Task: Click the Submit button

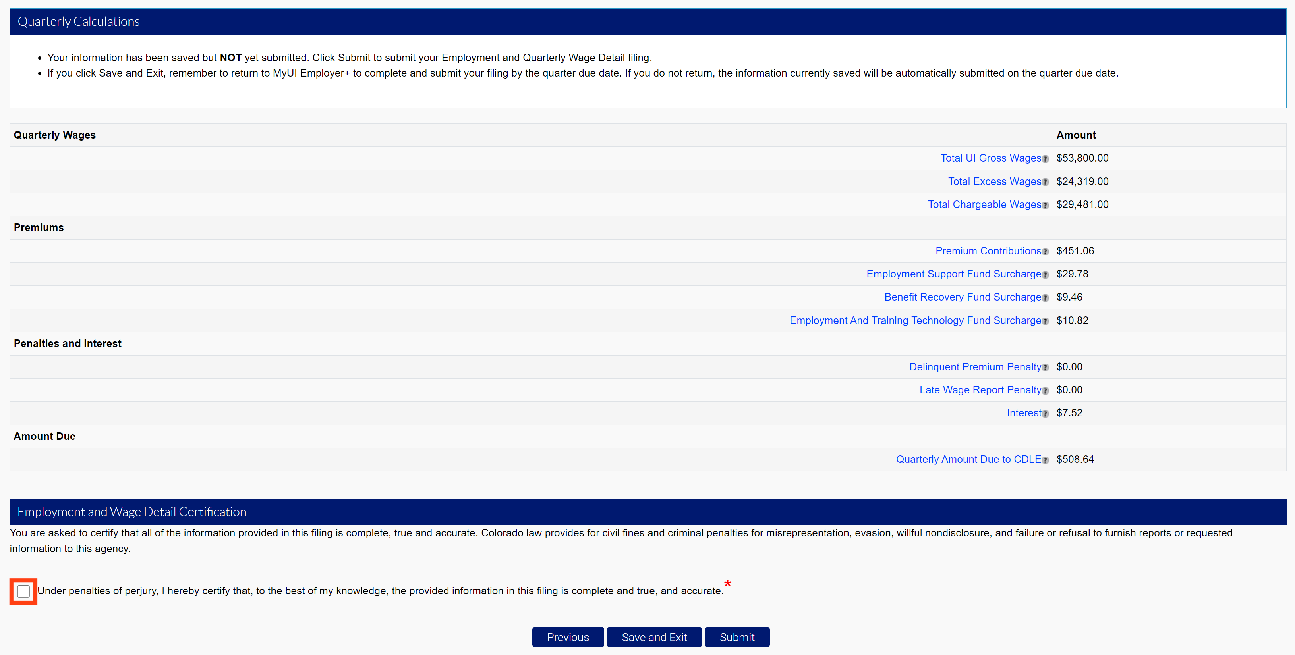Action: coord(737,636)
